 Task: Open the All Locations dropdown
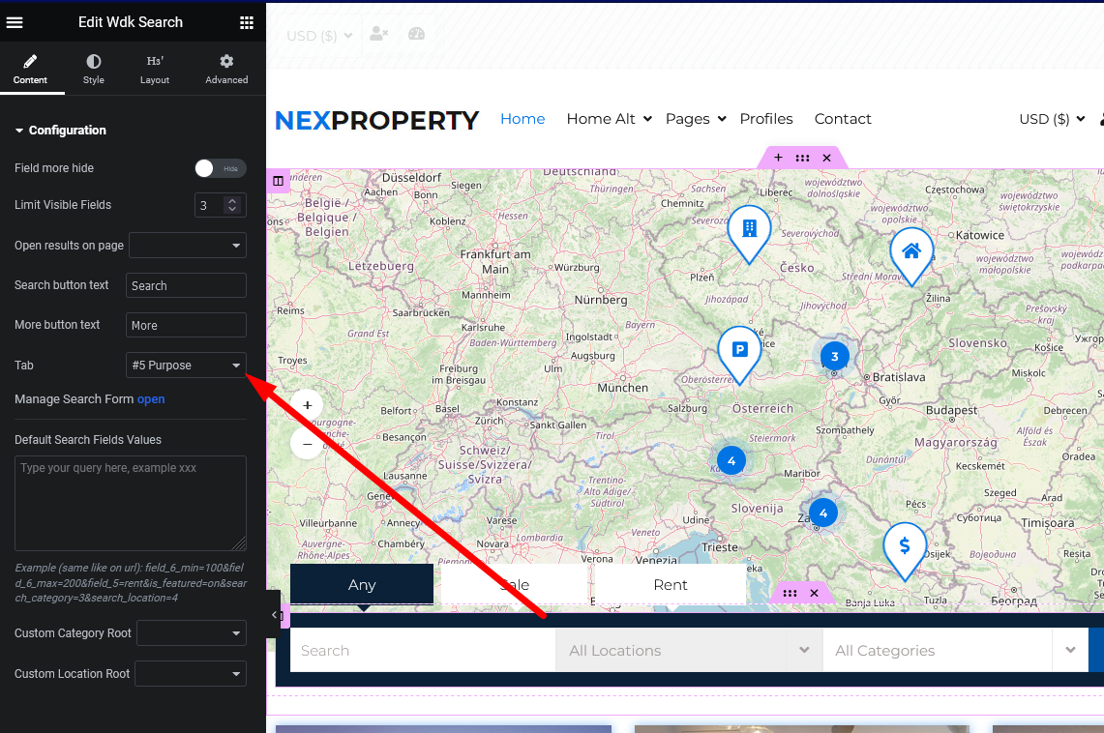pos(687,650)
